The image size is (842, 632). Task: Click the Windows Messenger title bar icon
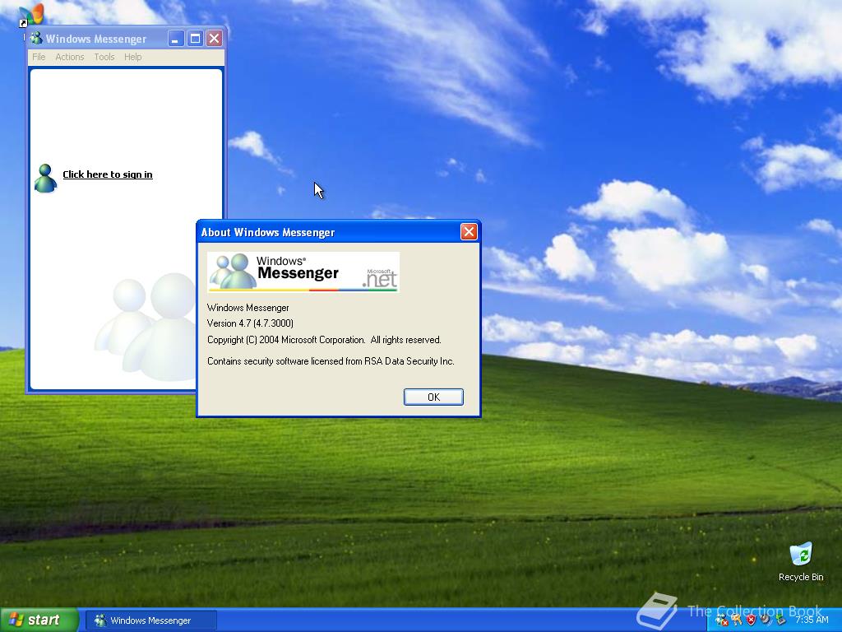[36, 38]
